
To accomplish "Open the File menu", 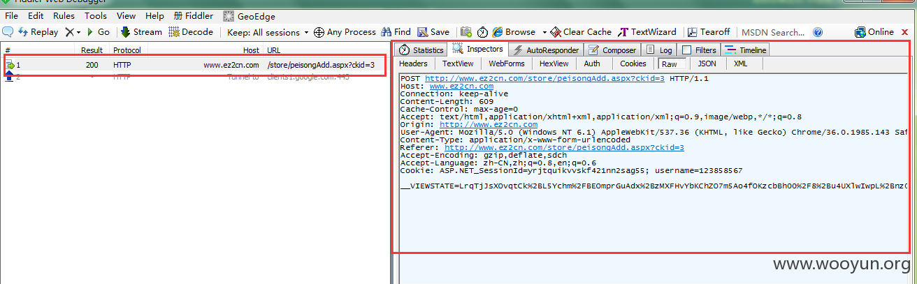I will (12, 16).
